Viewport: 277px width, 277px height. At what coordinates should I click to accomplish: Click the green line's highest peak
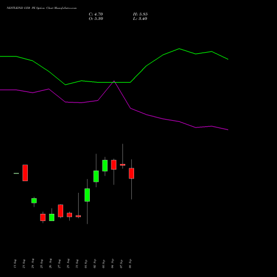179,49
